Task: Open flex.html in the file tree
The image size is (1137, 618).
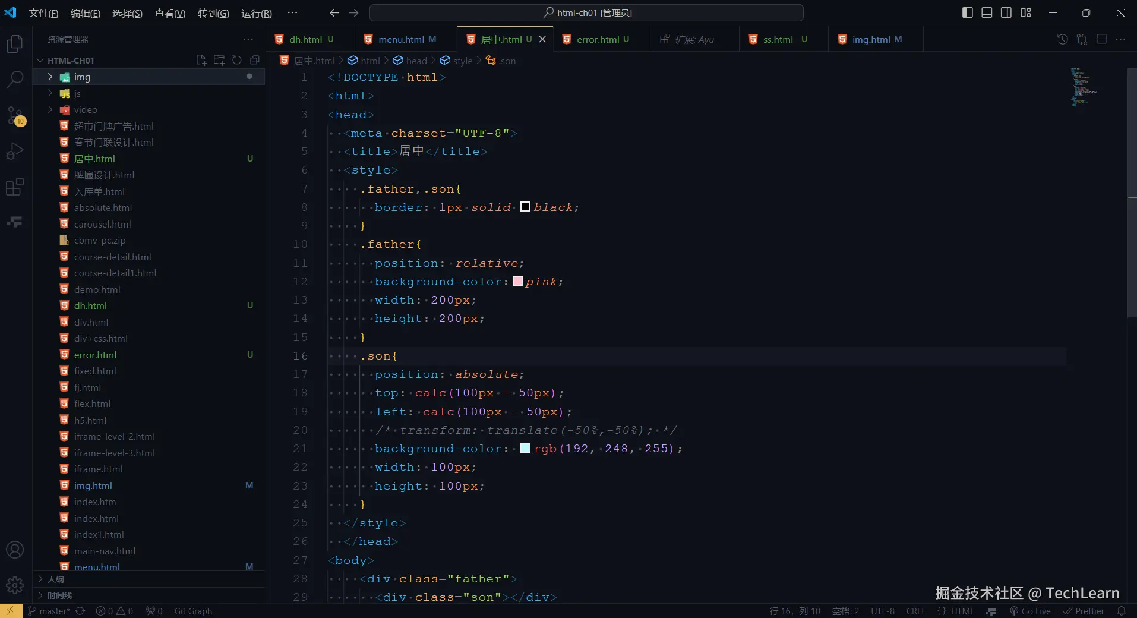Action: point(92,403)
